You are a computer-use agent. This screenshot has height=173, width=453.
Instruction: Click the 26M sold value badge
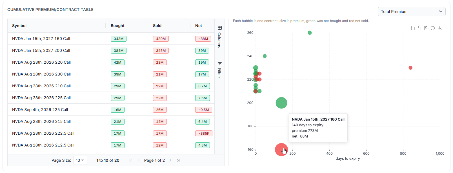click(160, 110)
